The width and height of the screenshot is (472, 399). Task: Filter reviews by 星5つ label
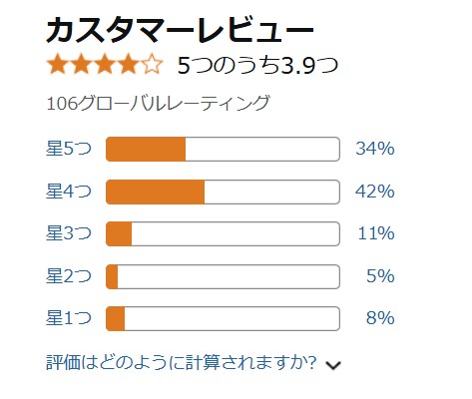(69, 149)
